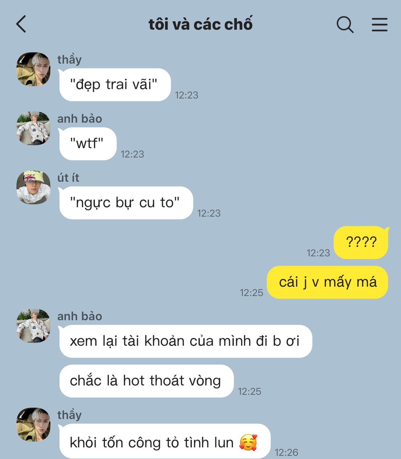Tap thầy's avatar beside "đẹp trai vãi"

(x=34, y=69)
